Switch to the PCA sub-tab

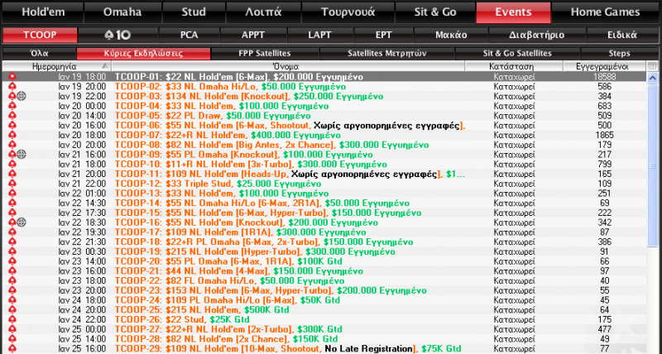(x=189, y=35)
